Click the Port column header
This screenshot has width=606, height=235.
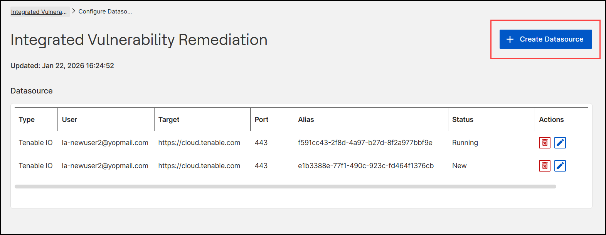261,120
